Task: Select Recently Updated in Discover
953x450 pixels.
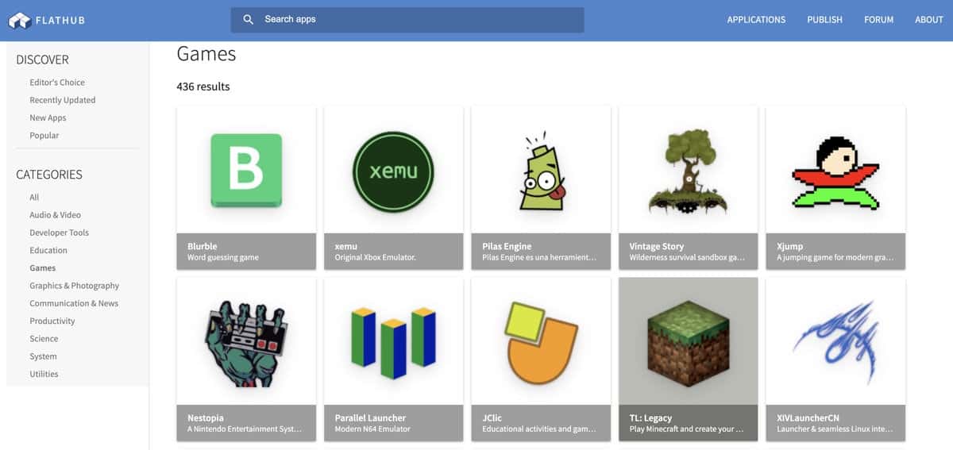Action: click(63, 100)
